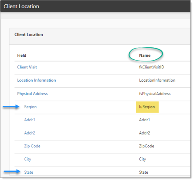The height and width of the screenshot is (181, 194).
Task: Select the Zip Code field link
Action: (32, 146)
